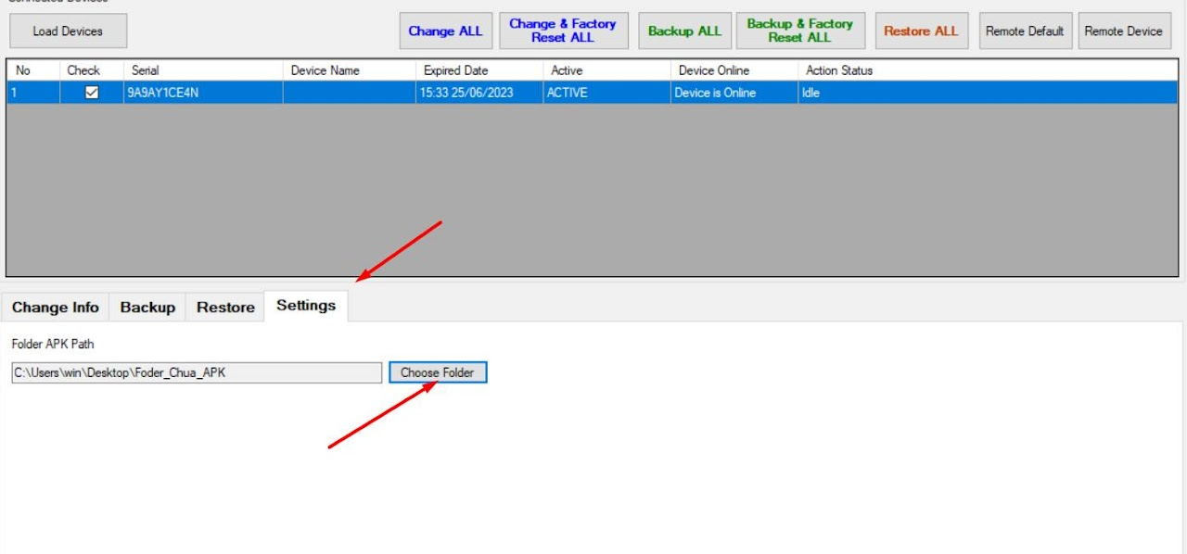Sort by the Serial column header
Screen dimensions: 1187x554
coord(203,70)
